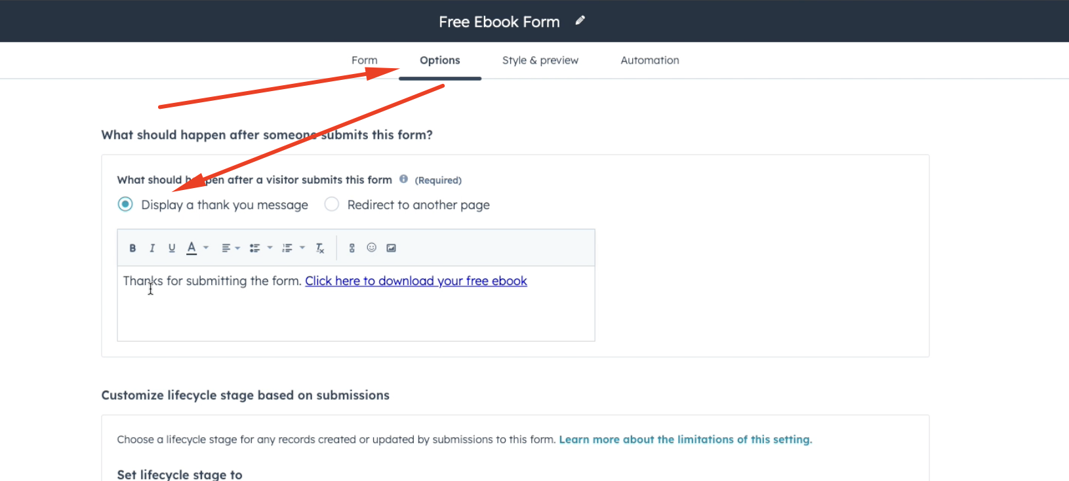Apply italic formatting

152,248
